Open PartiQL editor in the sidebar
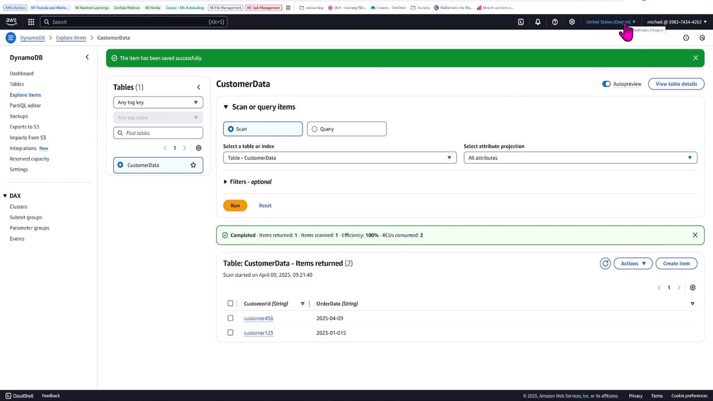The image size is (713, 401). (x=25, y=105)
